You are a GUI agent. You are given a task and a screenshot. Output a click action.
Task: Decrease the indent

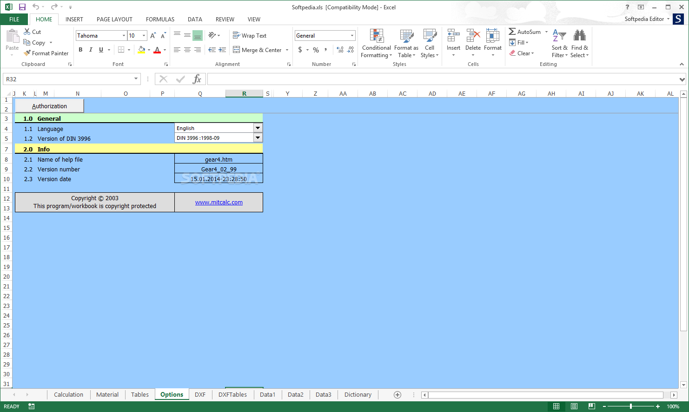click(212, 50)
